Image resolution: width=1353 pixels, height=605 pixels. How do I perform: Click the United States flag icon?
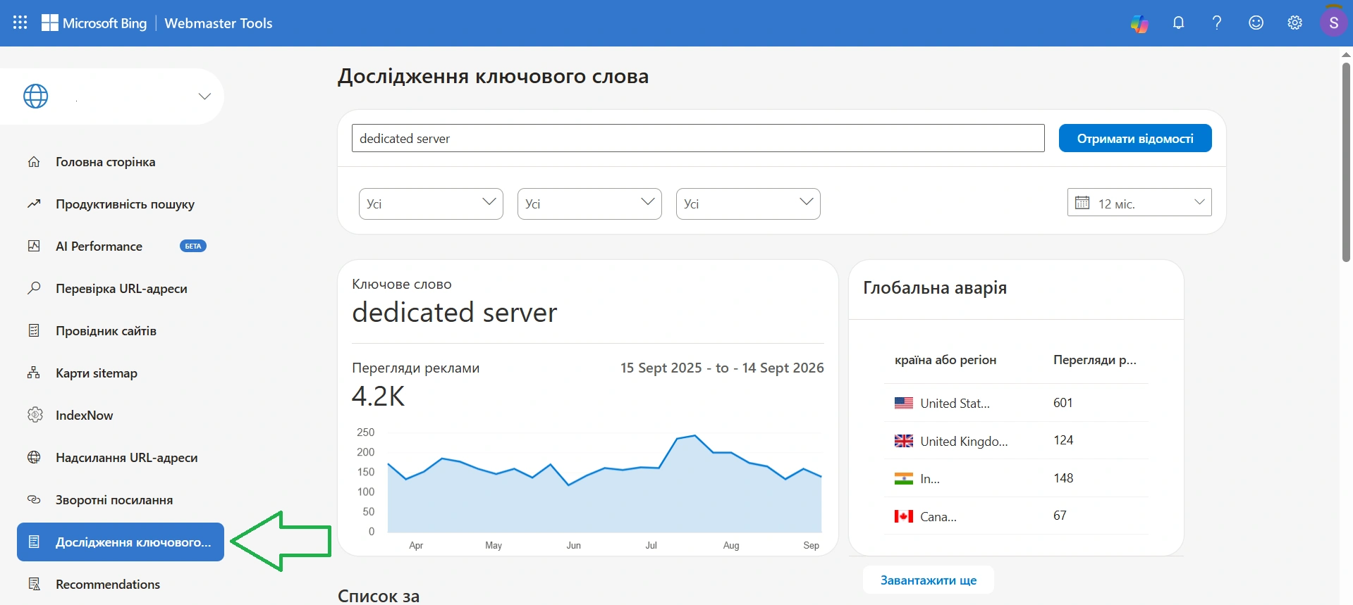(x=904, y=403)
